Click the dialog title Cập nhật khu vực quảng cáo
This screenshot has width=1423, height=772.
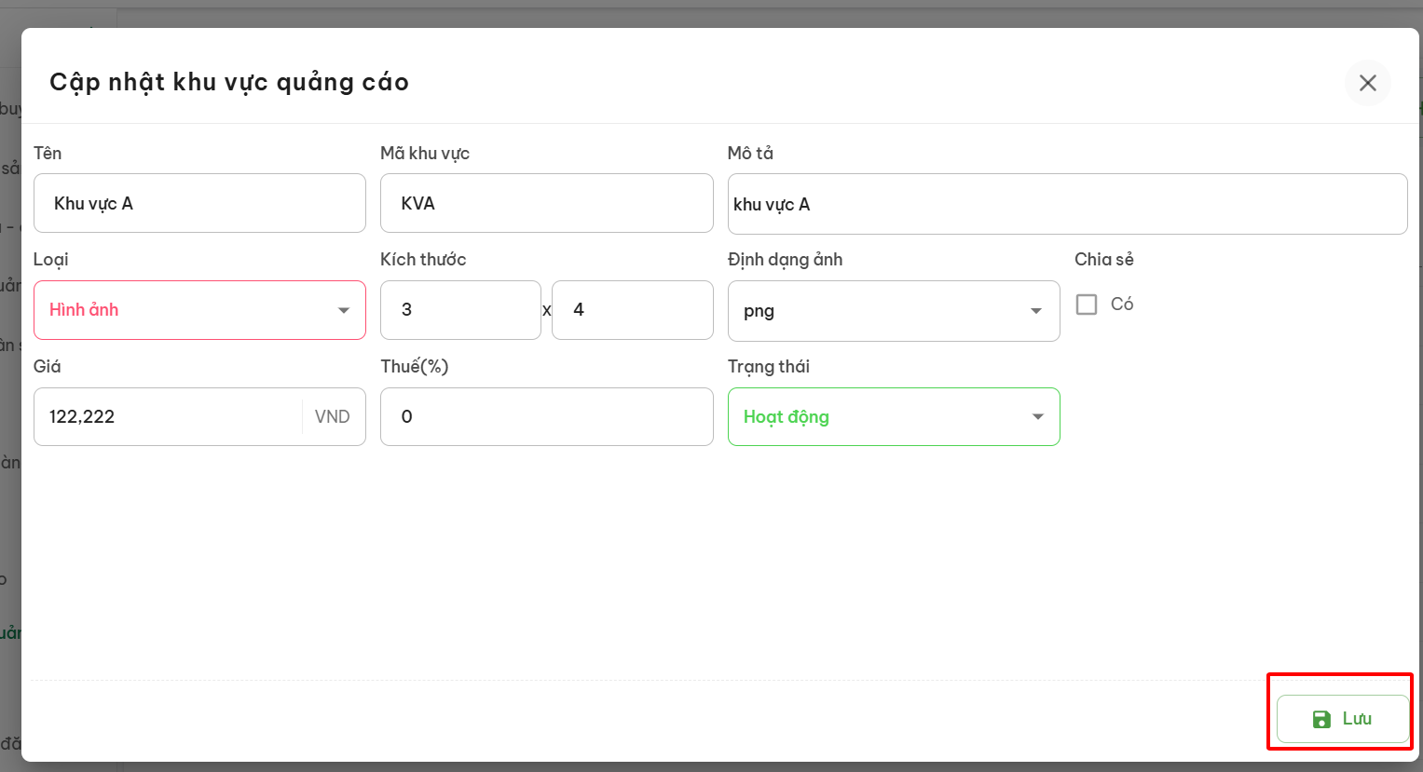coord(229,82)
